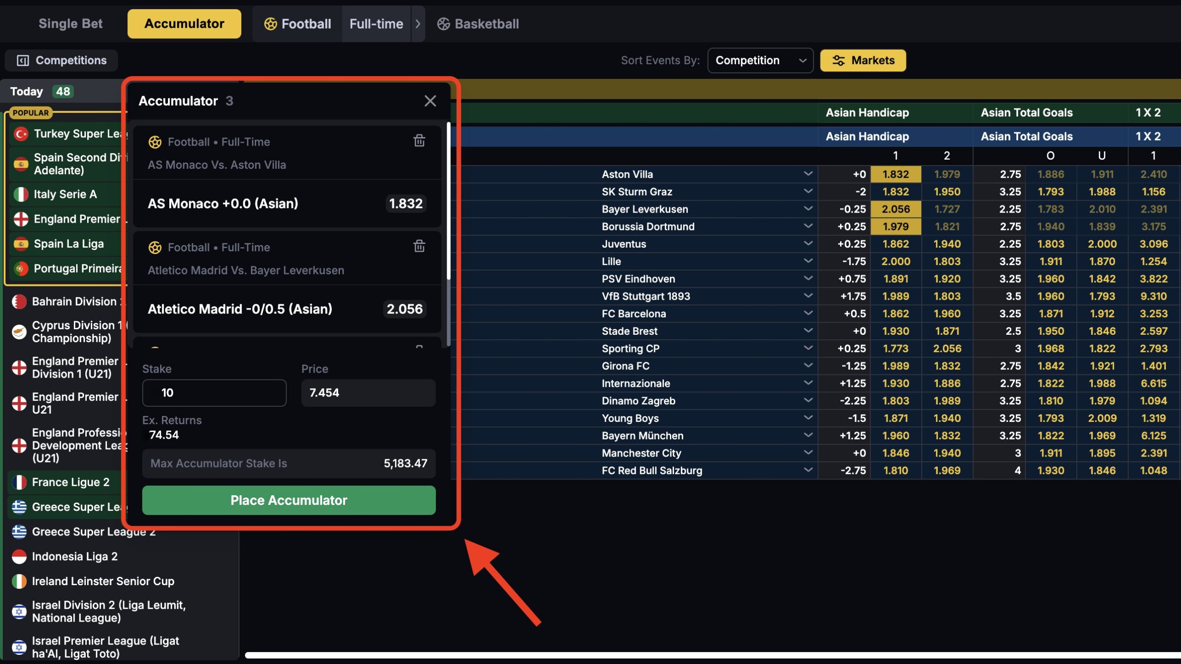Click Greece Super League 2 flag icon
This screenshot has width=1181, height=664.
[19, 532]
